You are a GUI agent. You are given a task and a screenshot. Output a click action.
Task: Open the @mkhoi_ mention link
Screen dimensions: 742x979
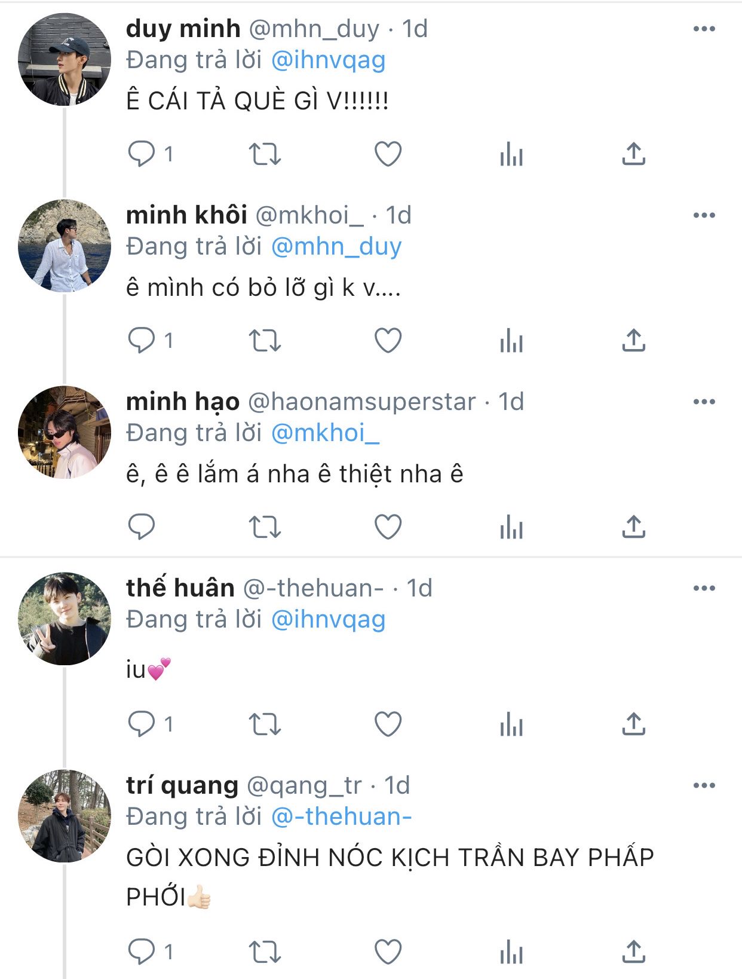(x=325, y=433)
